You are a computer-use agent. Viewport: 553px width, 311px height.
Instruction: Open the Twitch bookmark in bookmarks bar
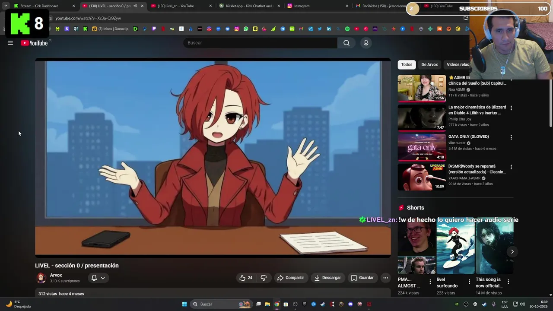coord(154,29)
